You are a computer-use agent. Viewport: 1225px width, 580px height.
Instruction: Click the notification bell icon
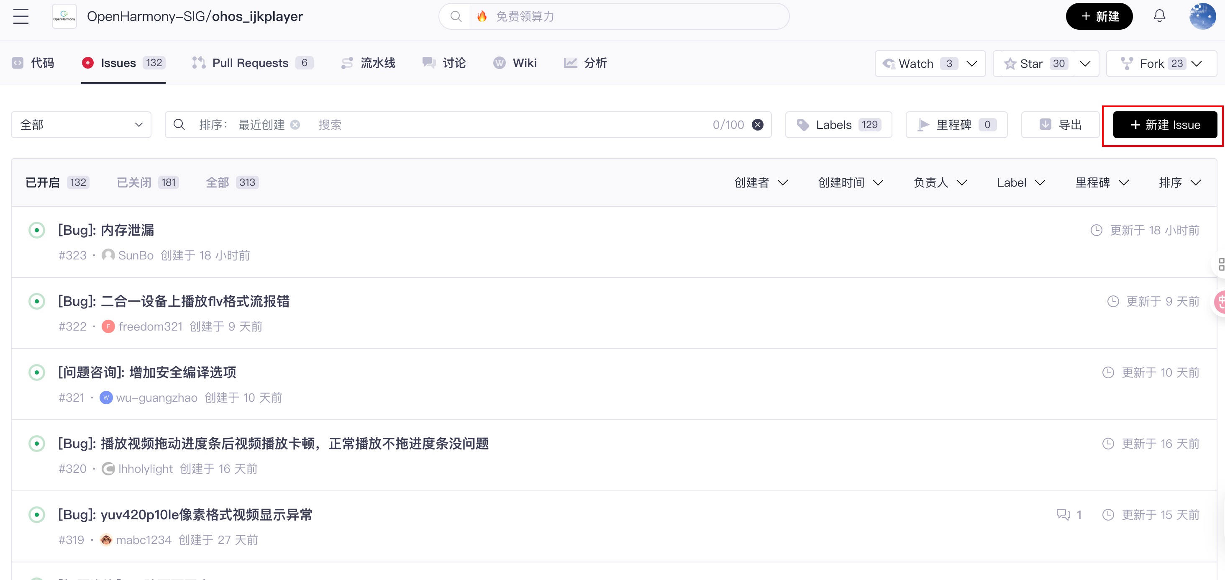(x=1159, y=16)
